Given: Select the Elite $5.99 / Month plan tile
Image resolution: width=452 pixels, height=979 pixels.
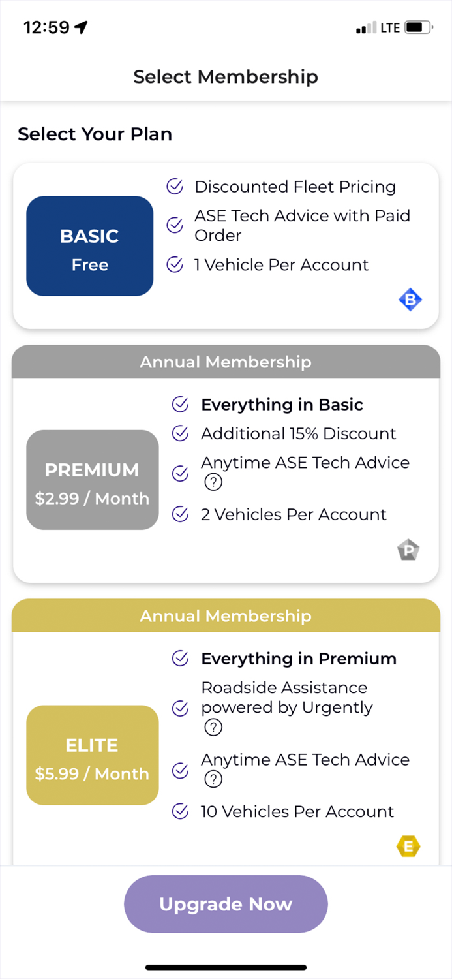Looking at the screenshot, I should coord(92,755).
